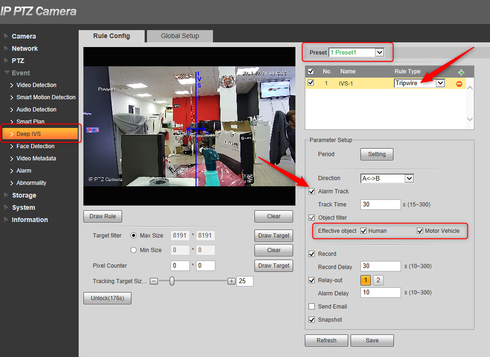The height and width of the screenshot is (357, 490).
Task: Open the Direction A<->B dropdown
Action: (x=408, y=178)
